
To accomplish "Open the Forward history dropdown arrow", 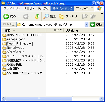I will pos(31,16).
